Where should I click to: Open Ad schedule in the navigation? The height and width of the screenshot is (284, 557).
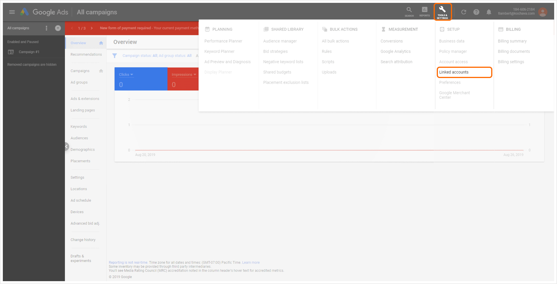(81, 200)
